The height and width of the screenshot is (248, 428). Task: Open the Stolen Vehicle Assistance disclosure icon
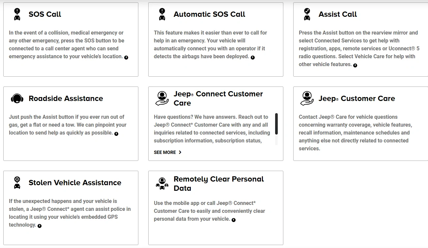(40, 226)
